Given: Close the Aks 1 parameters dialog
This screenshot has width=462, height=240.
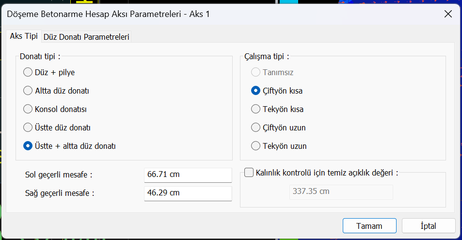Looking at the screenshot, I should pos(448,14).
